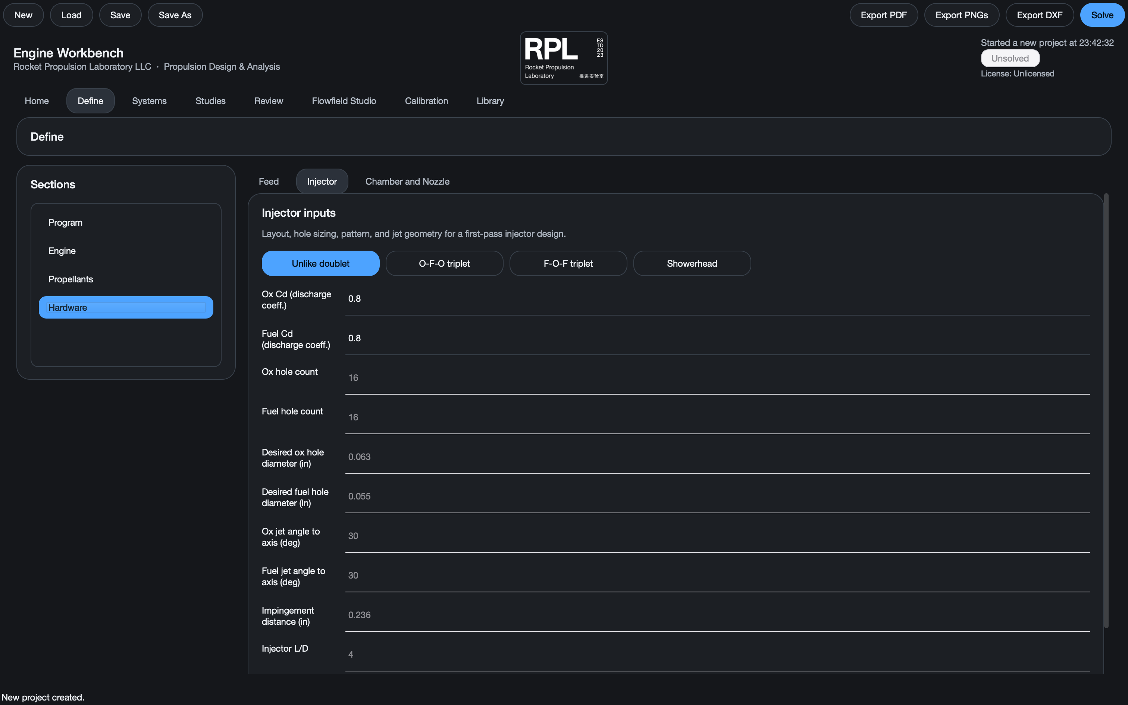The height and width of the screenshot is (705, 1128).
Task: Switch to the Studies tab
Action: 210,101
